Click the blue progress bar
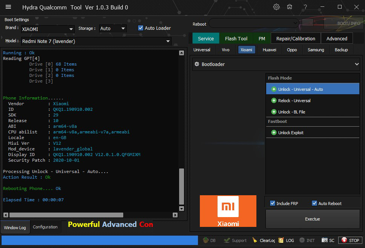The image size is (365, 248). tap(100, 240)
